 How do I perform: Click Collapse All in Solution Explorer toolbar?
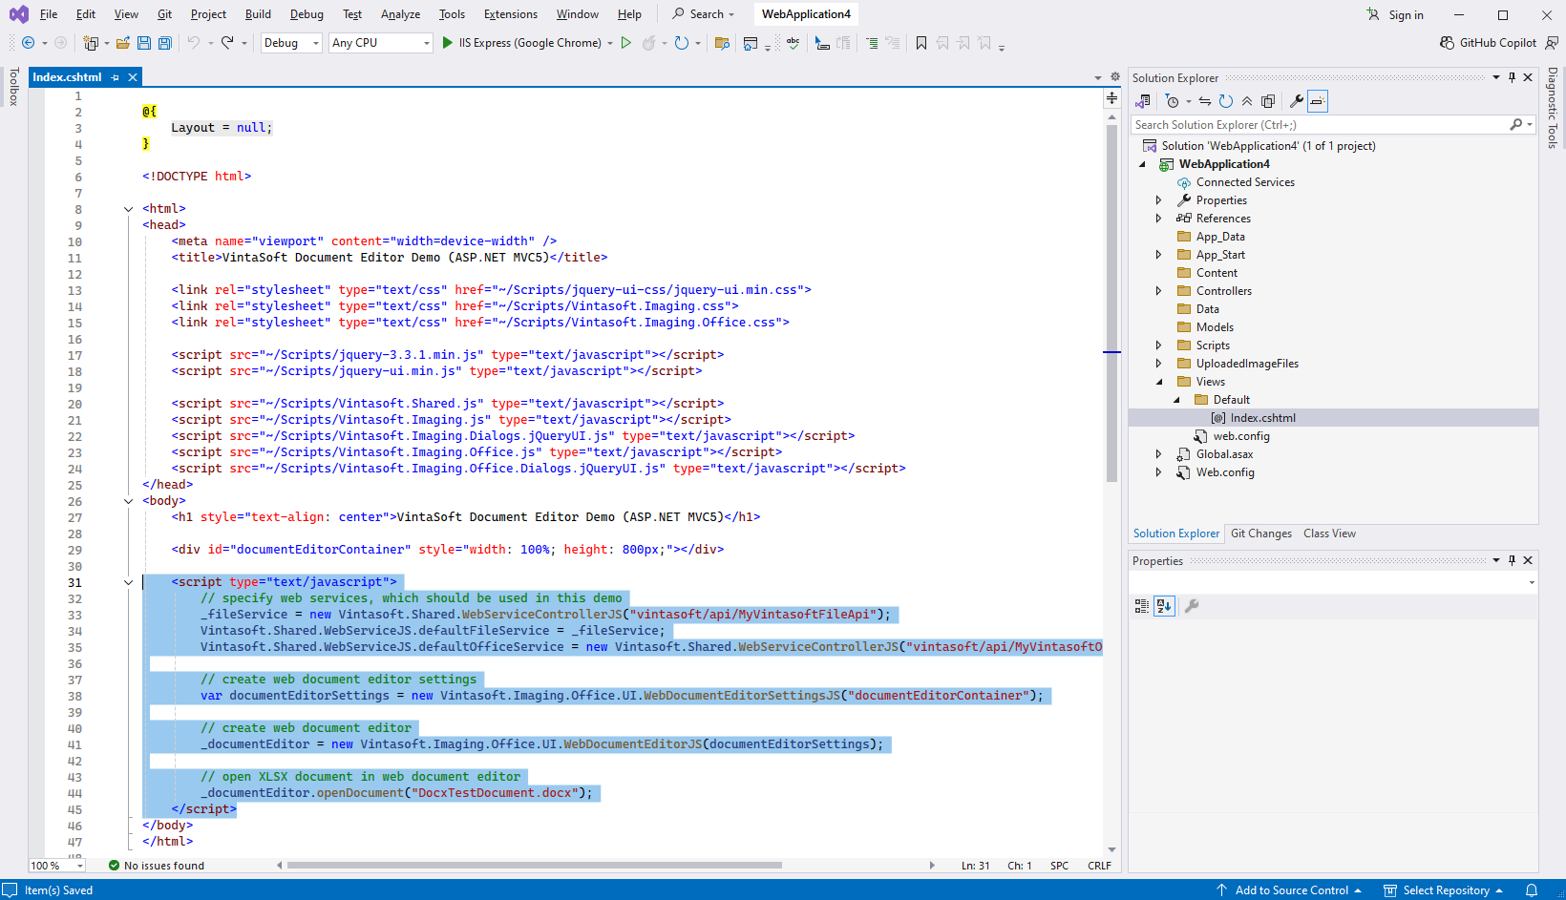point(1247,101)
